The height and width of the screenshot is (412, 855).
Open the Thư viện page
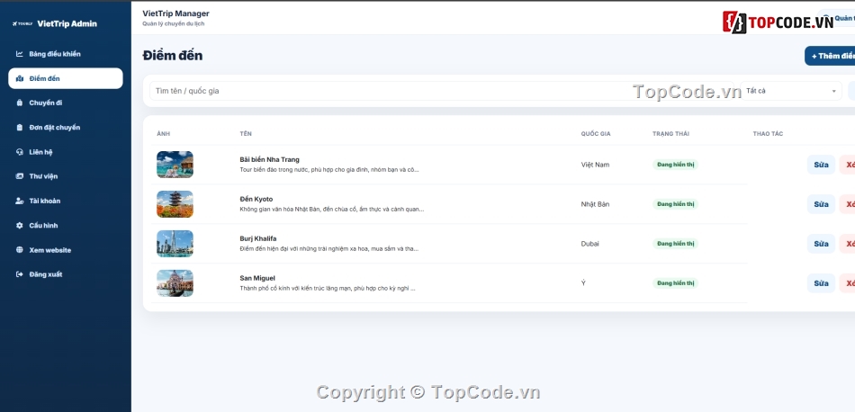[66, 176]
